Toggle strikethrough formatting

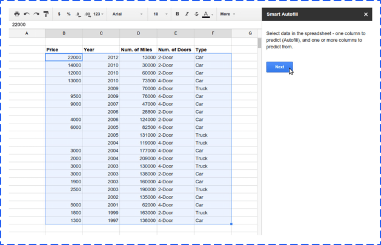click(x=196, y=13)
